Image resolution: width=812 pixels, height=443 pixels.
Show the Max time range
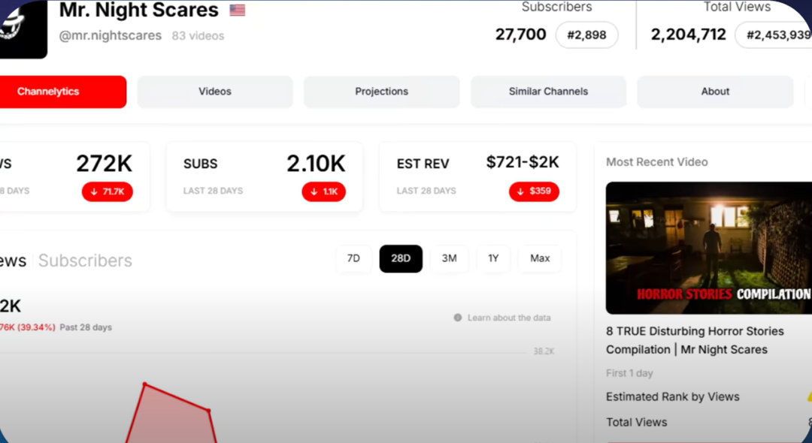coord(540,258)
